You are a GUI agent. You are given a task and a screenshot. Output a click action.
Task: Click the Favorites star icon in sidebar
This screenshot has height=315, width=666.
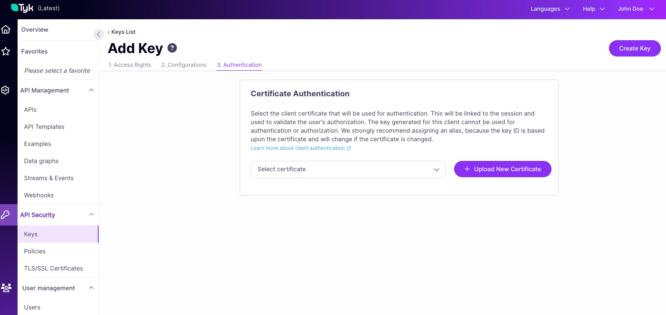tap(6, 51)
